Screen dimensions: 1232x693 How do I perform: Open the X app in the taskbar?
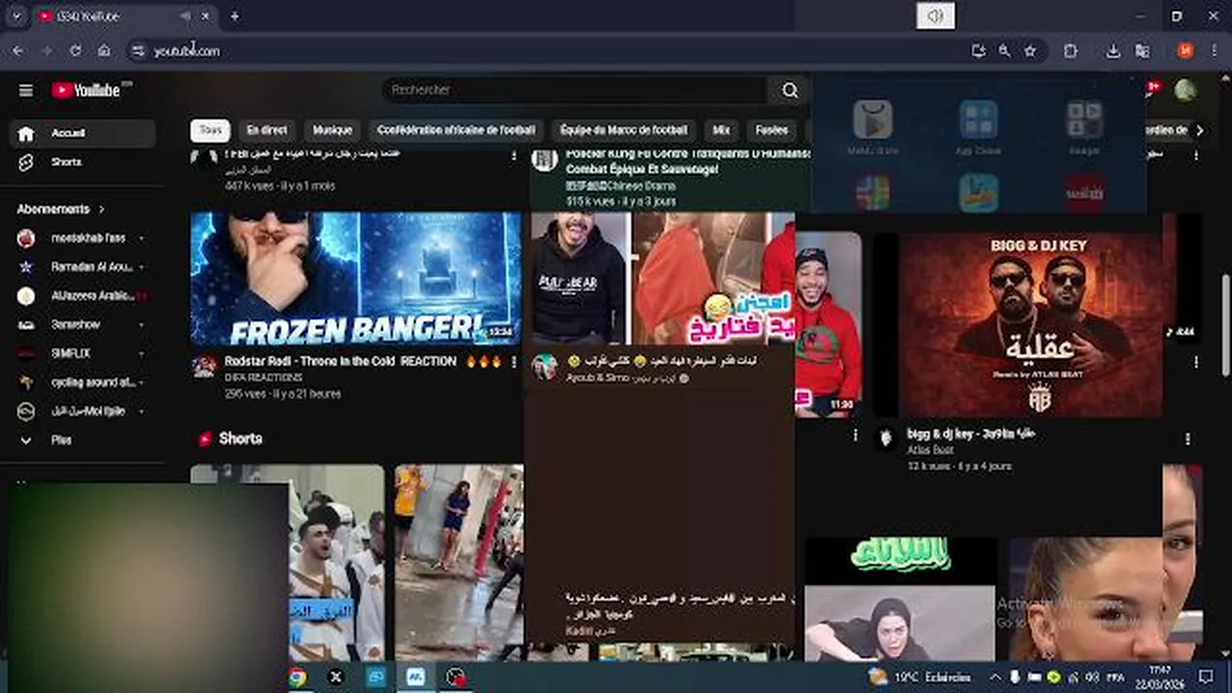pos(336,677)
